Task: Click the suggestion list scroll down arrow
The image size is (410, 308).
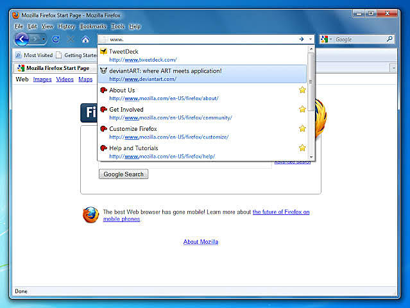Action: pos(311,157)
